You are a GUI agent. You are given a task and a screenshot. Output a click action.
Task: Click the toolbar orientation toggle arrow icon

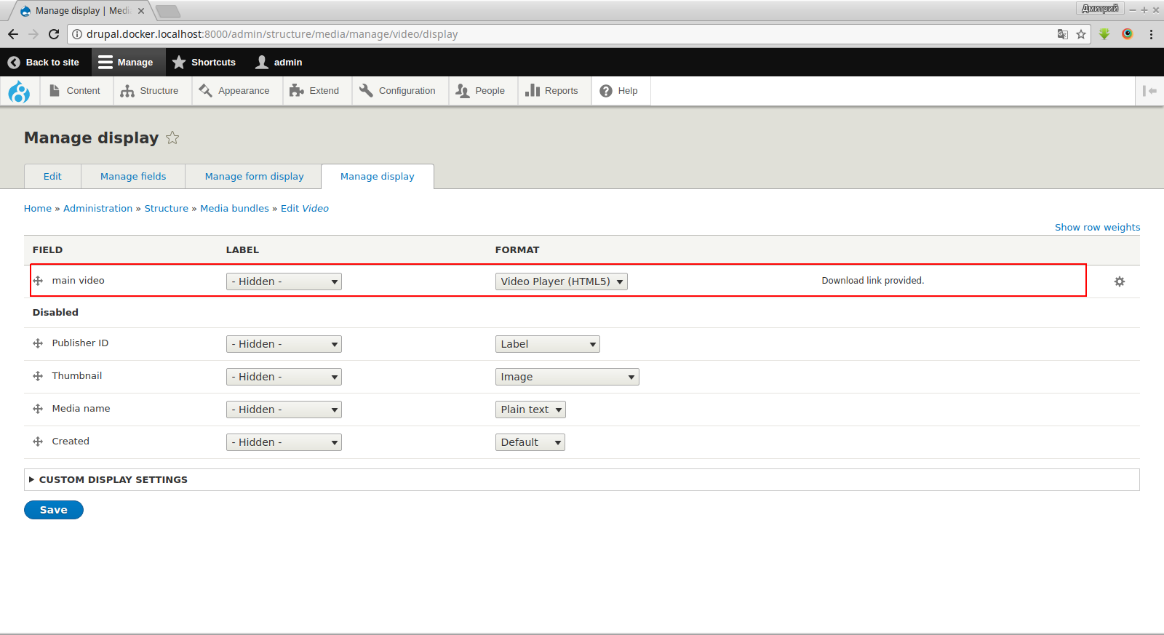pos(1149,91)
